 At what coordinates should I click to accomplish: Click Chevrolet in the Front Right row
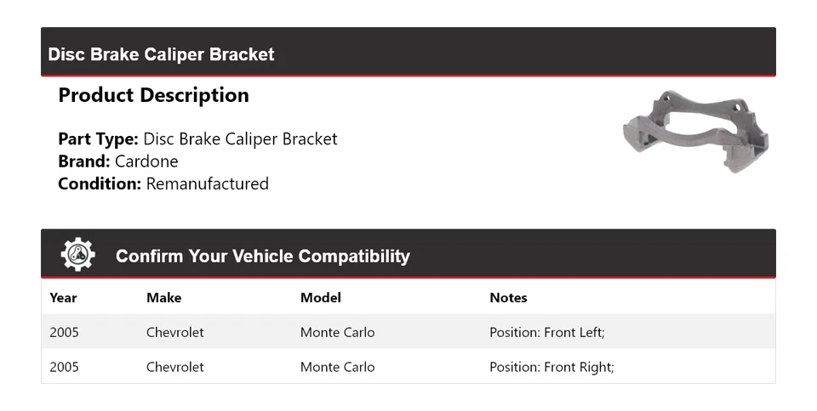(x=175, y=368)
